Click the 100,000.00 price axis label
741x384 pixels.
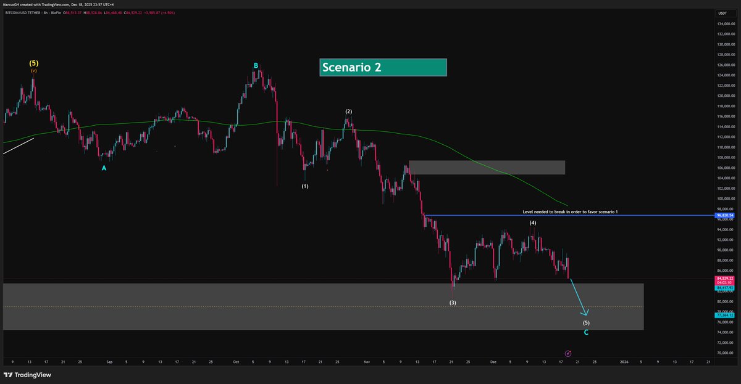pos(726,198)
